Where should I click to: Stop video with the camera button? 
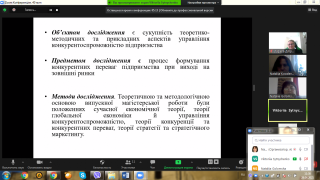[x=39, y=162]
